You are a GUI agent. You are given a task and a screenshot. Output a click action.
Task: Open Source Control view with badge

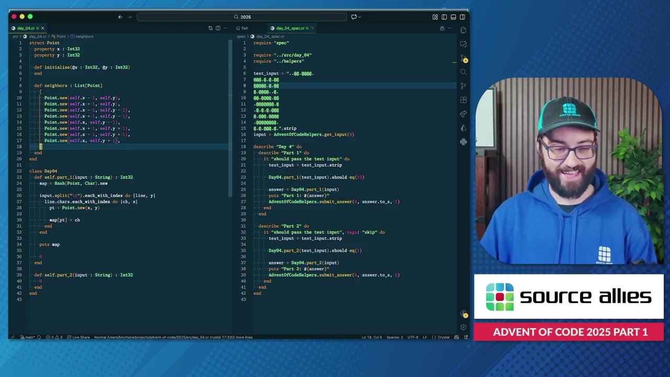click(x=463, y=58)
